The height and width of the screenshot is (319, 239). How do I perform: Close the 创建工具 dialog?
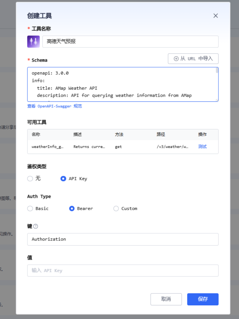pyautogui.click(x=215, y=16)
